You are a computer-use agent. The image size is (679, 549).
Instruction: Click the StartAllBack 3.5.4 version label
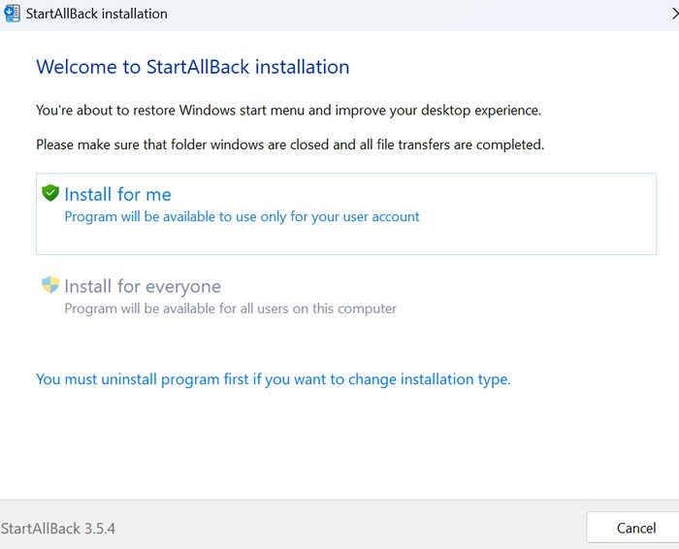coord(58,529)
